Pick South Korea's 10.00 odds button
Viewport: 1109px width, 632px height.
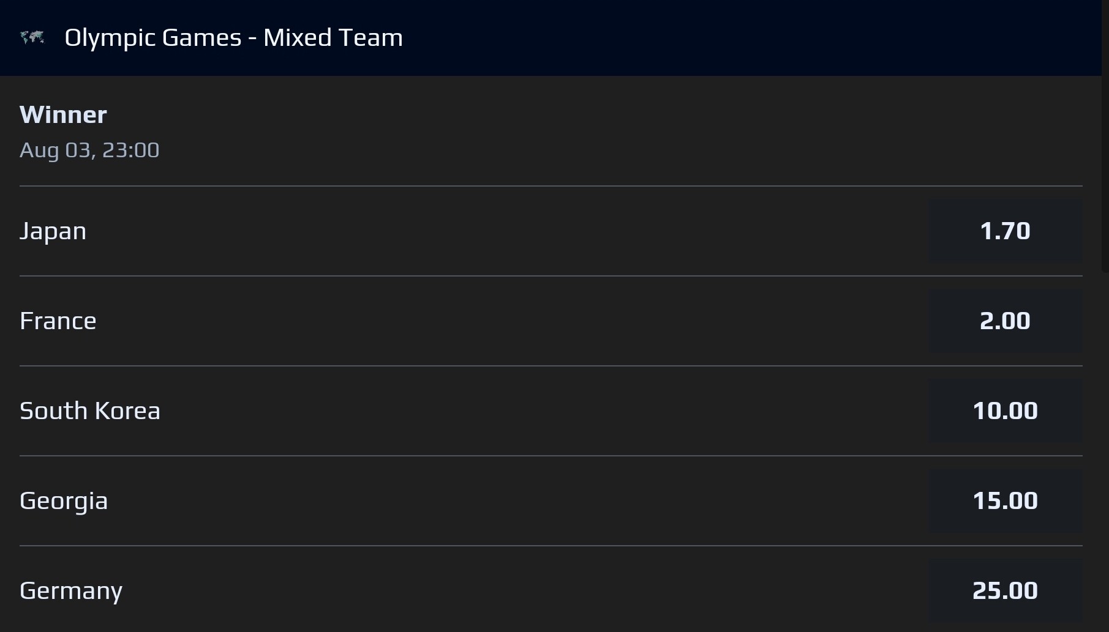click(1005, 411)
